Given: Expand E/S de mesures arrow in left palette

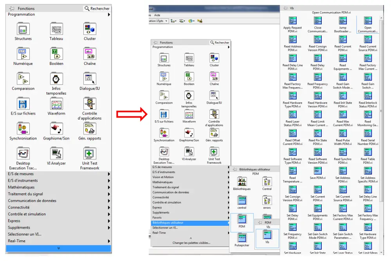Looking at the screenshot, I should [x=109, y=174].
